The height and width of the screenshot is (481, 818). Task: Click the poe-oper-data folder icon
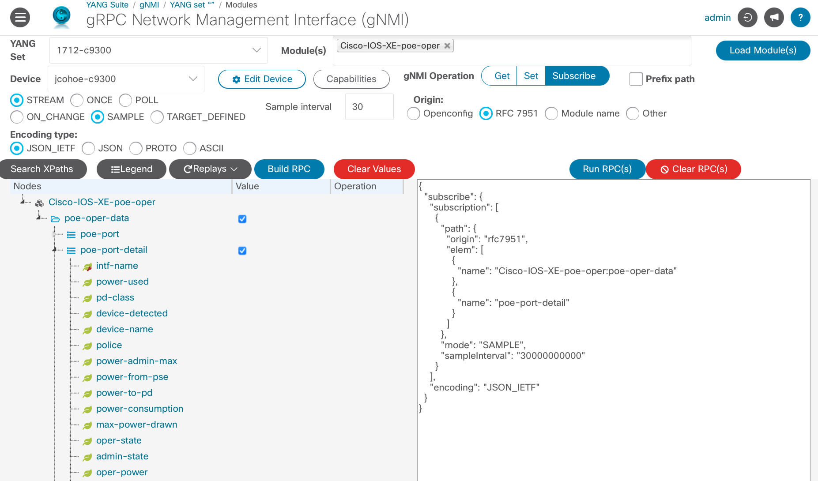(x=55, y=219)
